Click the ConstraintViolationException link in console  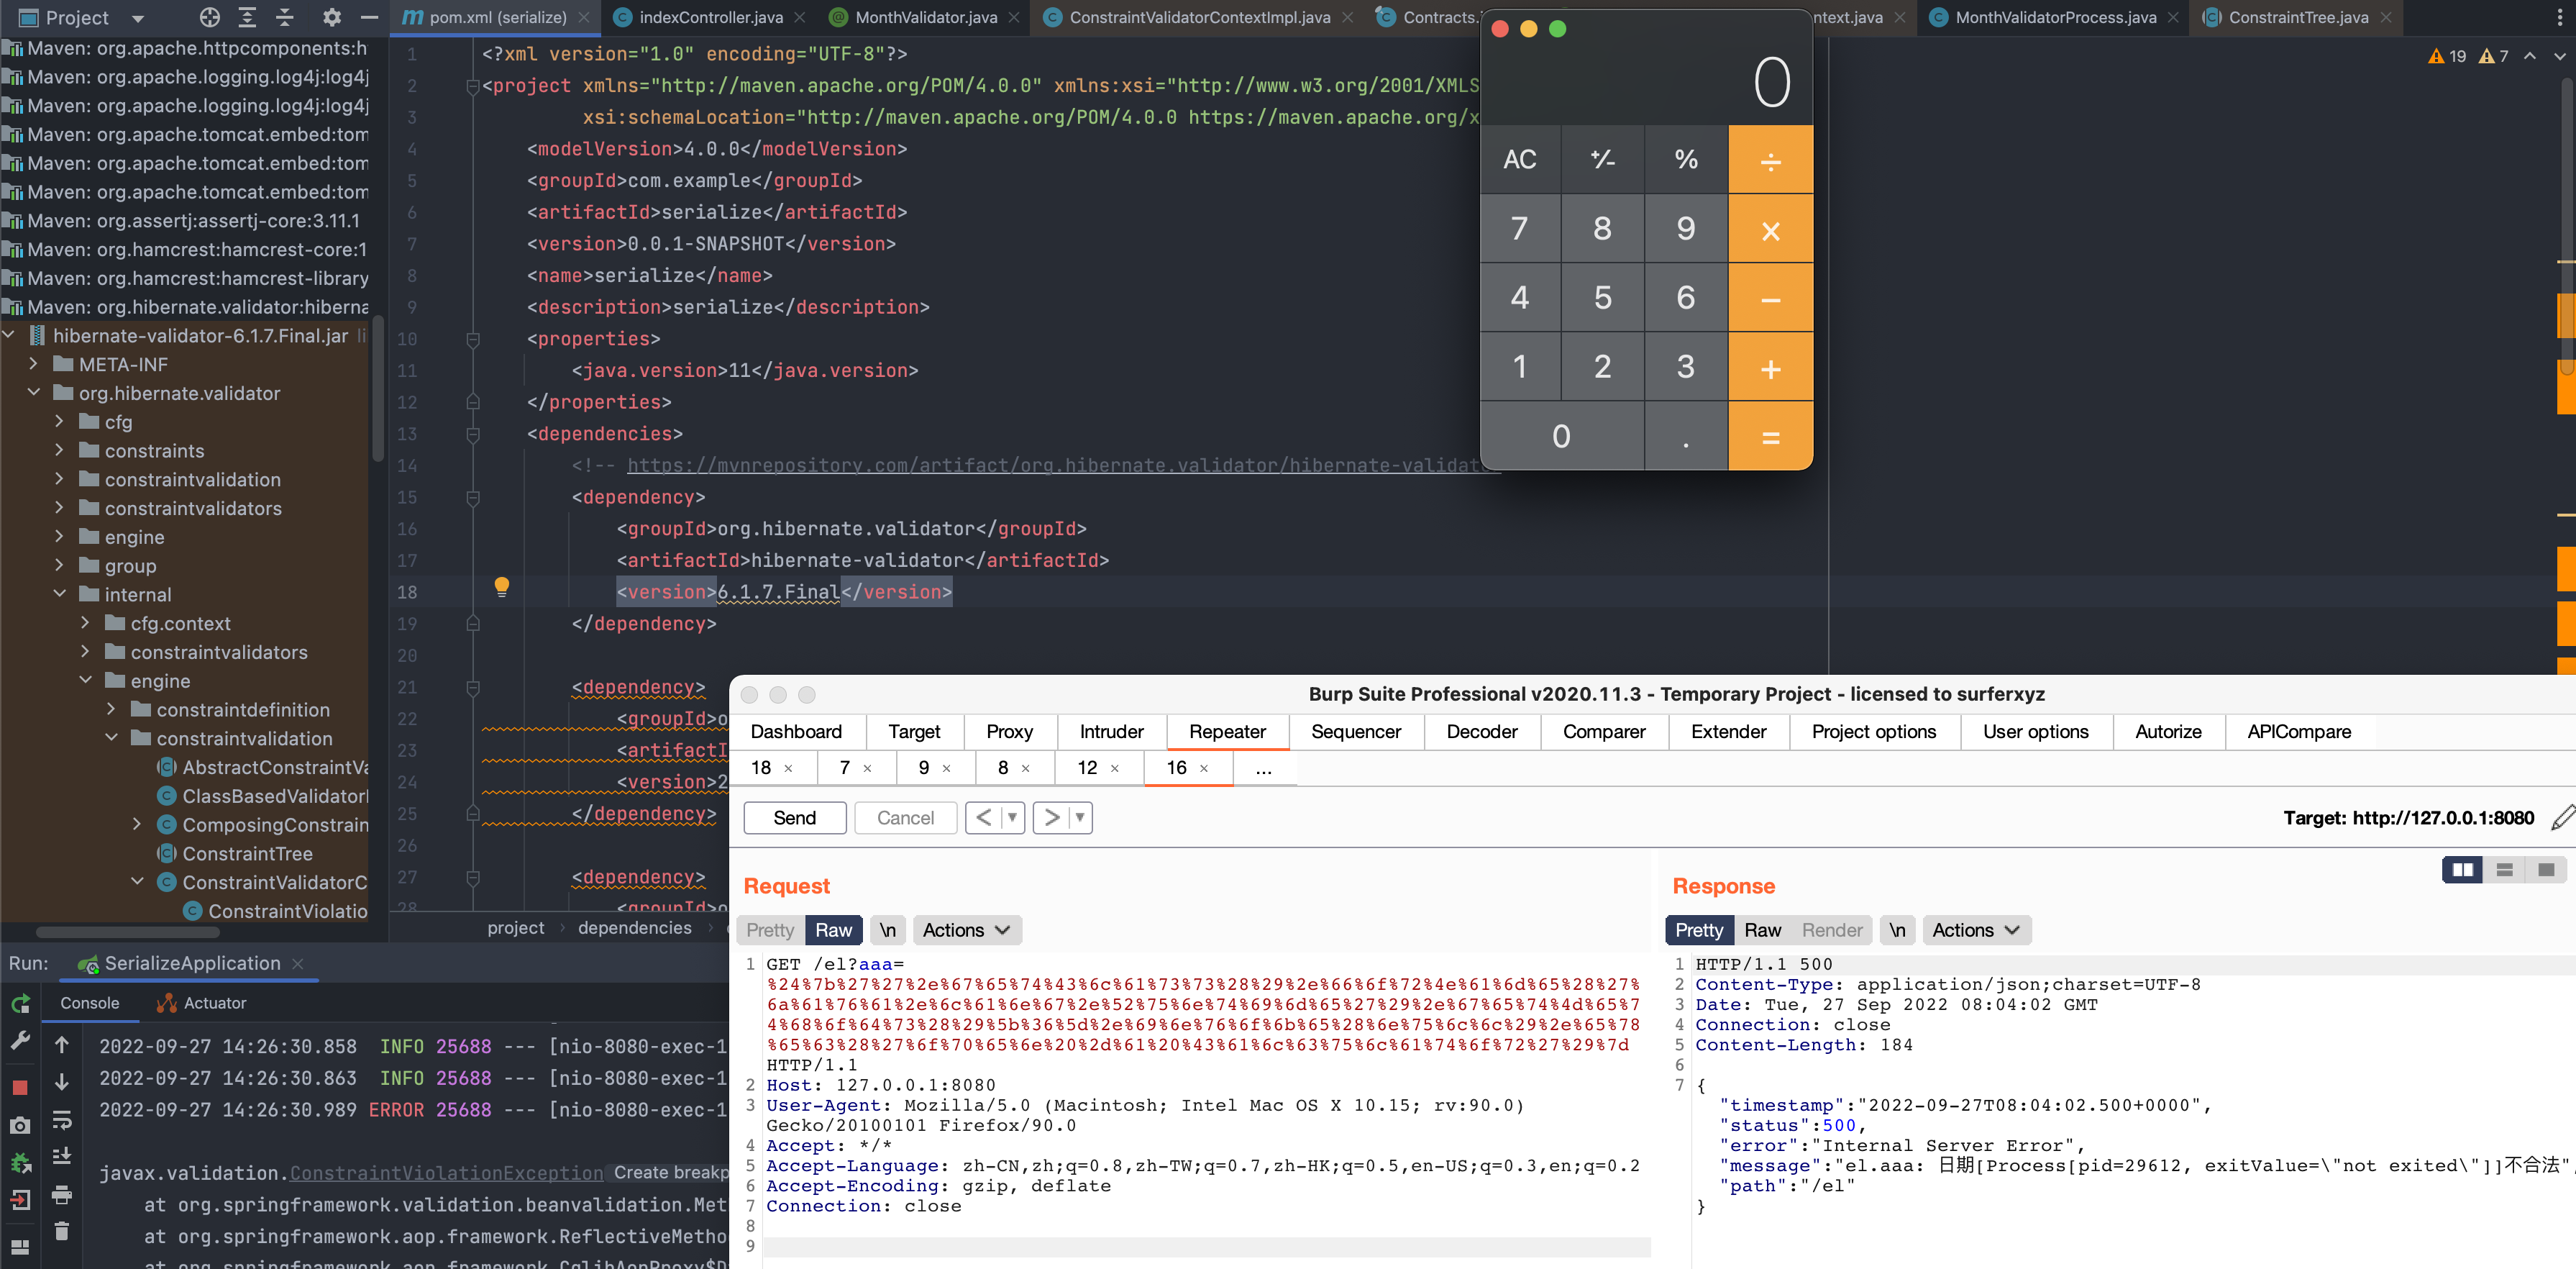pos(446,1173)
